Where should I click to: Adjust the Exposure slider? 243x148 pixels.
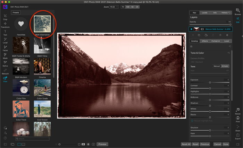(210, 82)
